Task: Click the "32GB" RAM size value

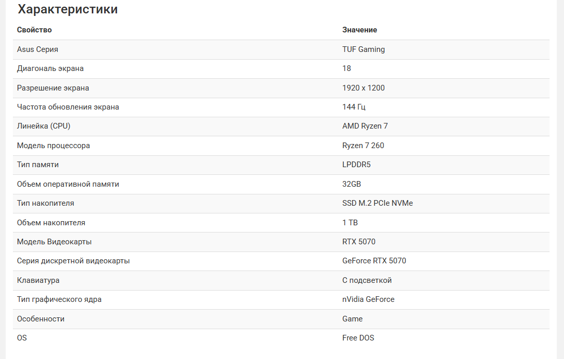Action: [x=352, y=184]
